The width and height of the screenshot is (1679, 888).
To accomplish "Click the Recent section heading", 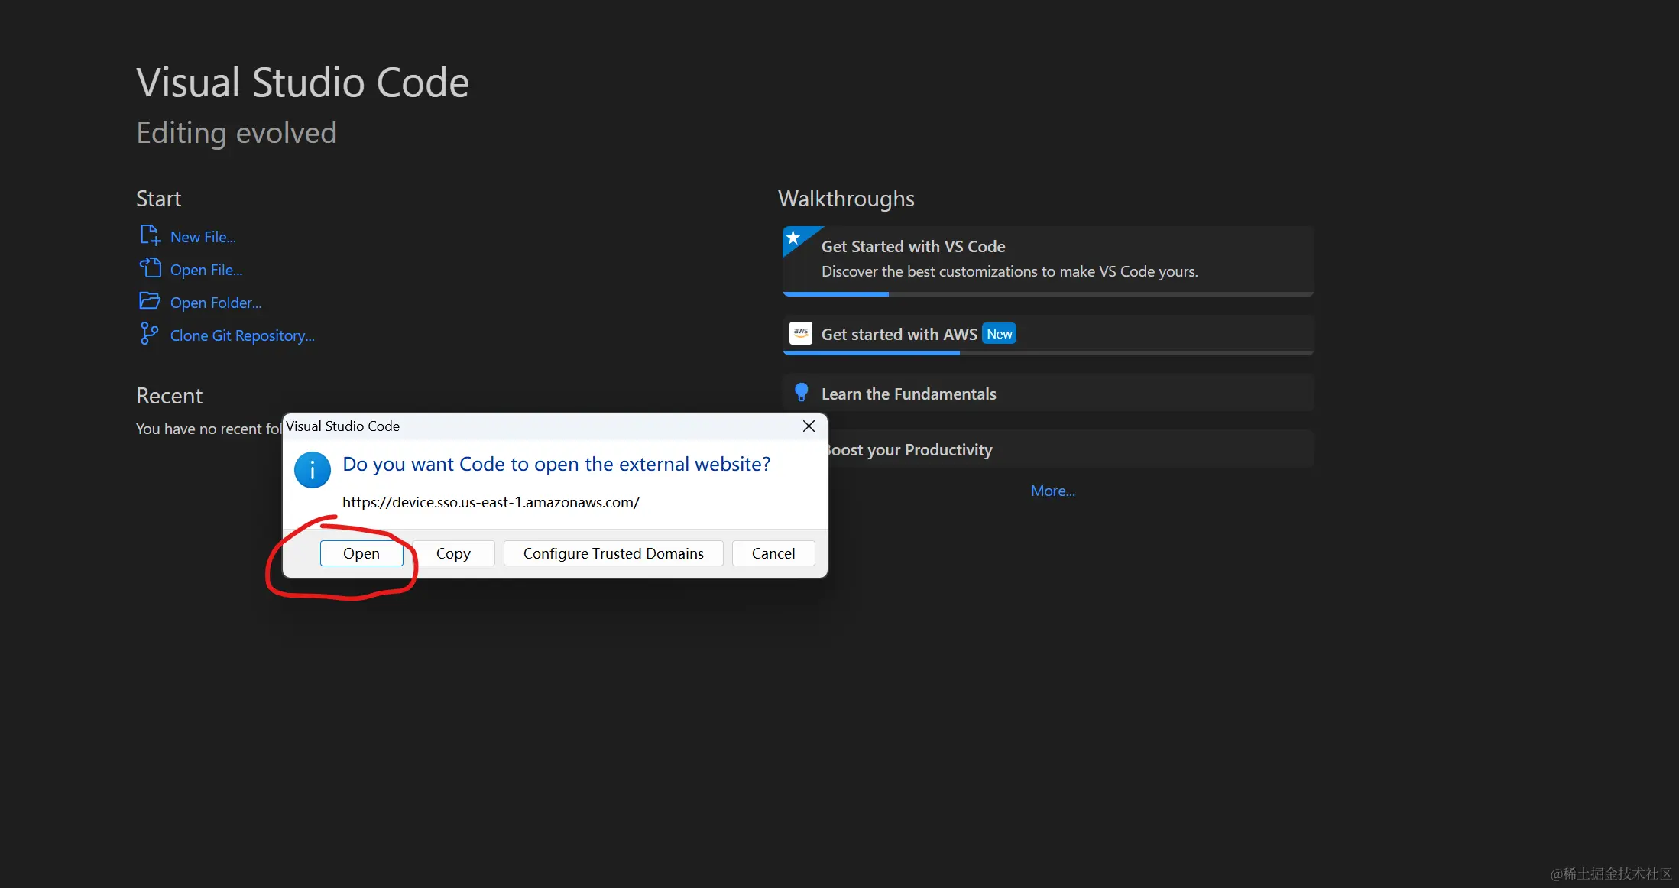I will 169,396.
